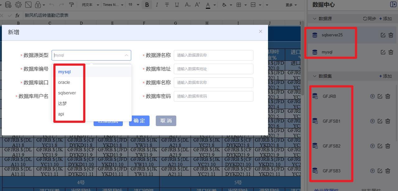
Task: Collapse the 数据集 section
Action: click(x=314, y=76)
